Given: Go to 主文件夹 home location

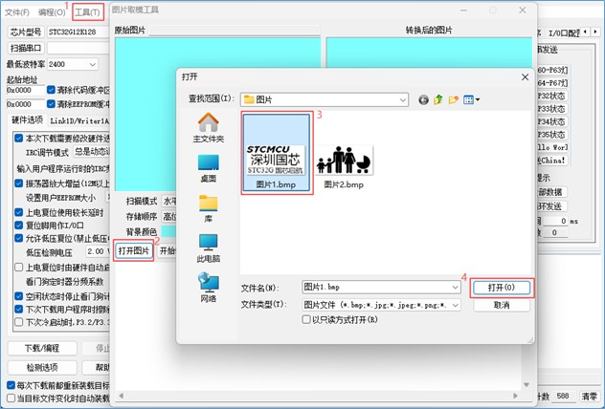Looking at the screenshot, I should click(x=209, y=127).
